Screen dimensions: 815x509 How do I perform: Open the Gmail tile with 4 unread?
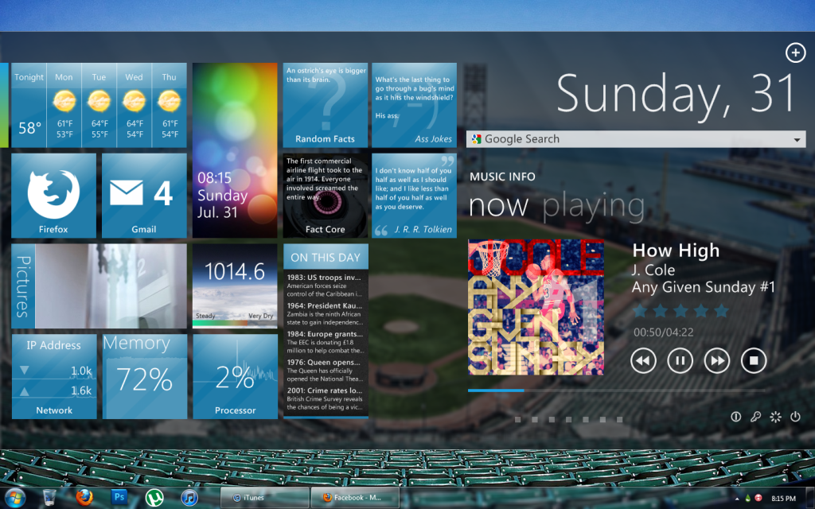point(144,196)
